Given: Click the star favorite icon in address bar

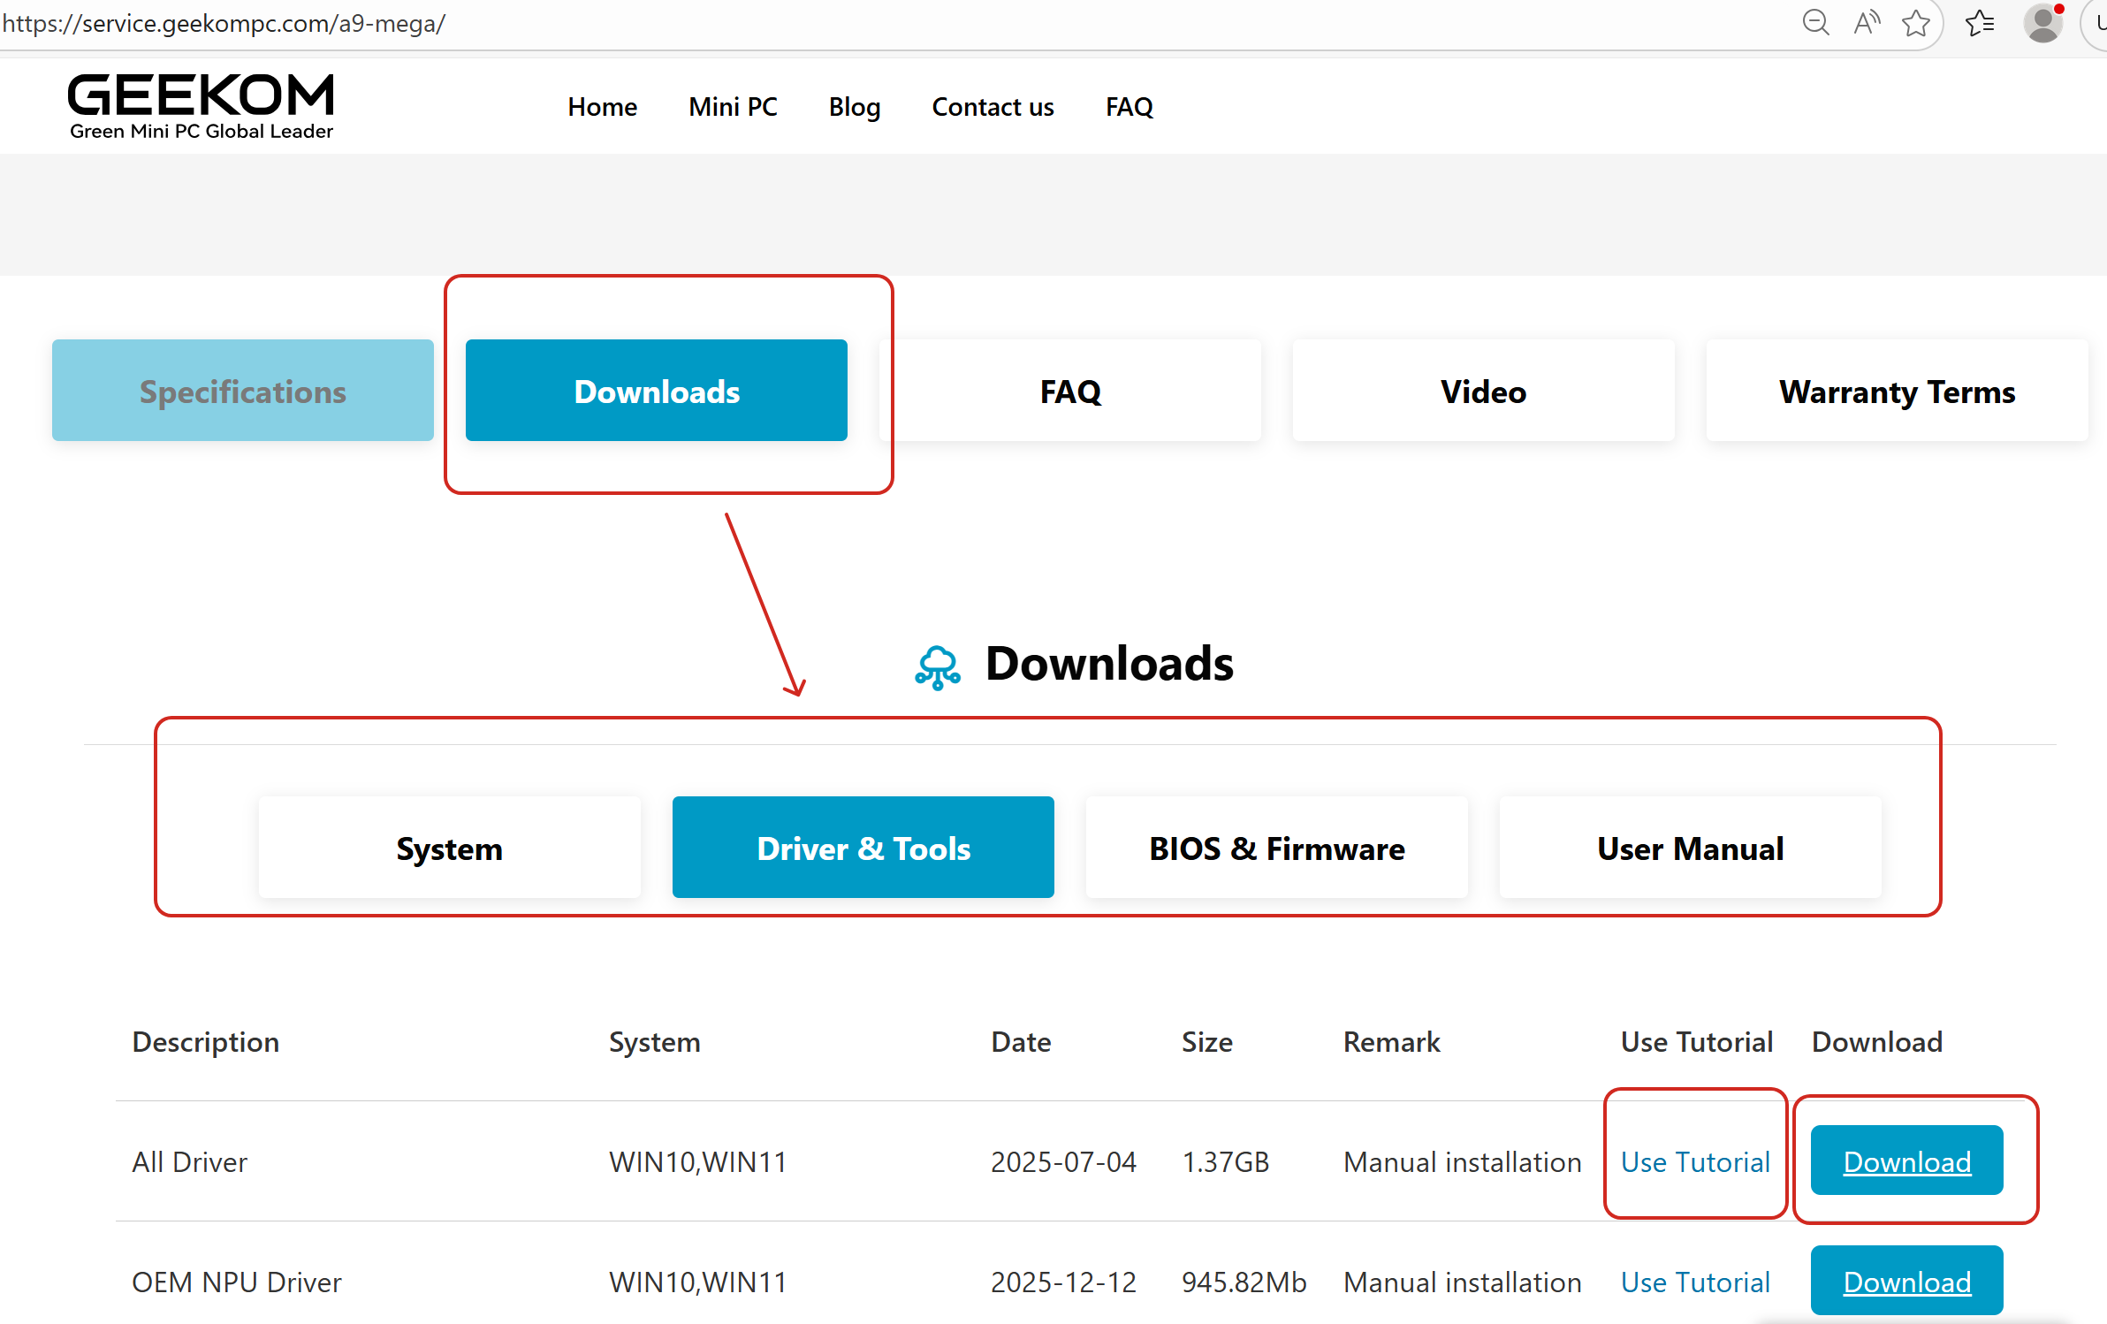Looking at the screenshot, I should coord(1915,22).
